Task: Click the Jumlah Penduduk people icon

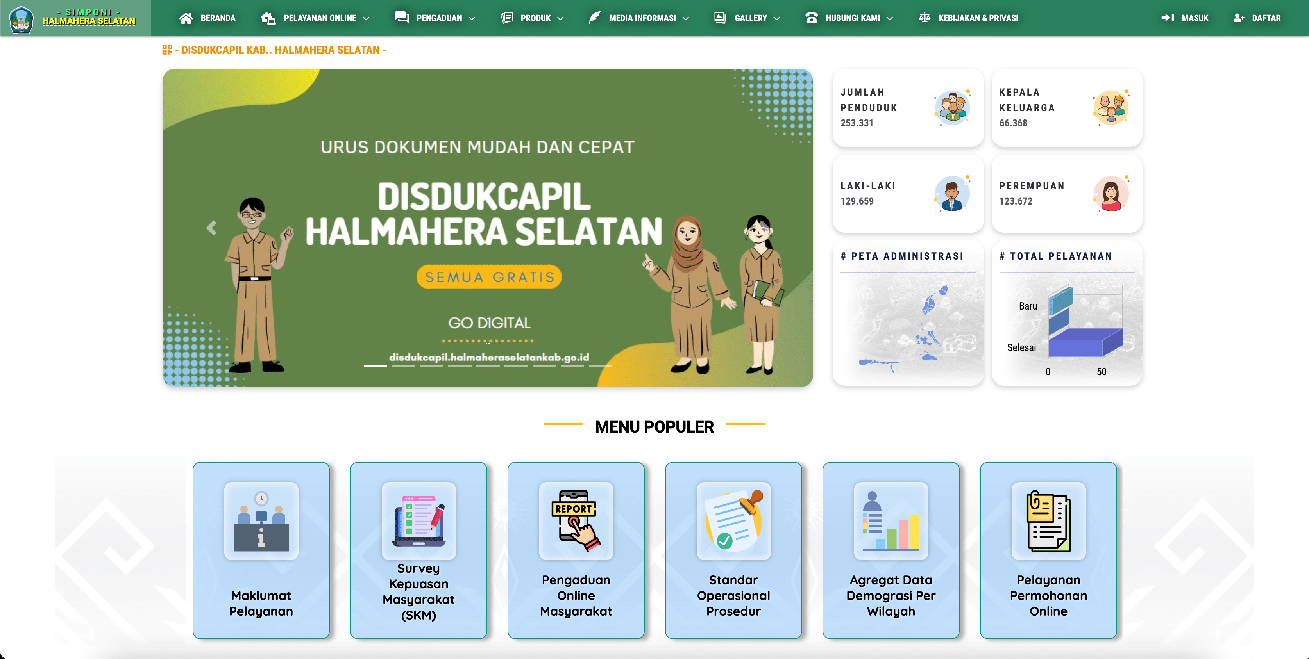Action: pyautogui.click(x=952, y=108)
